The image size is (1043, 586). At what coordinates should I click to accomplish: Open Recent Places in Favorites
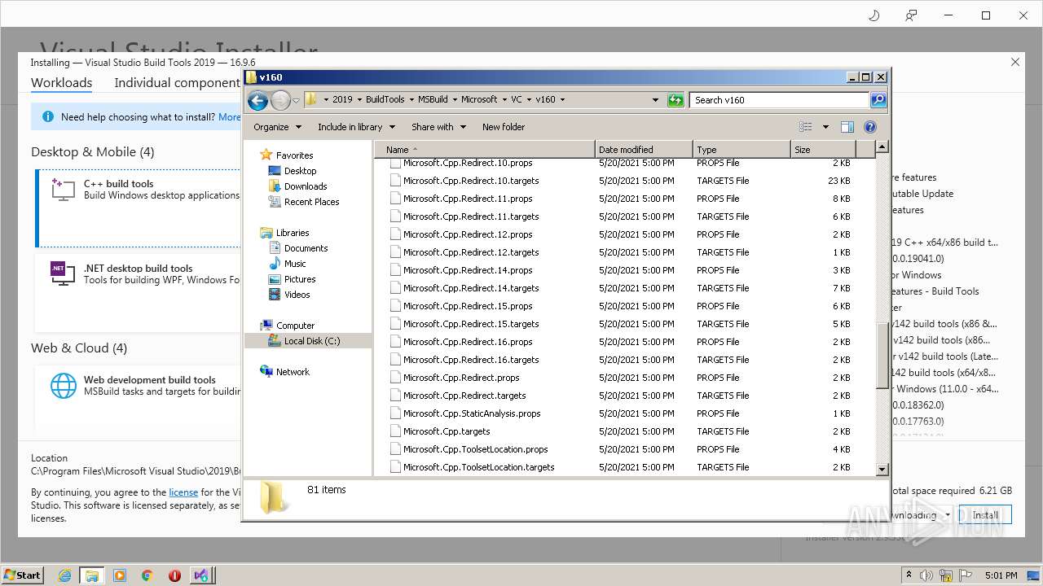point(311,202)
